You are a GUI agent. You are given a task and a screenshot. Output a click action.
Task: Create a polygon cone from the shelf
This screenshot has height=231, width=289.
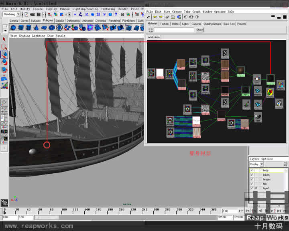[x=36, y=28]
